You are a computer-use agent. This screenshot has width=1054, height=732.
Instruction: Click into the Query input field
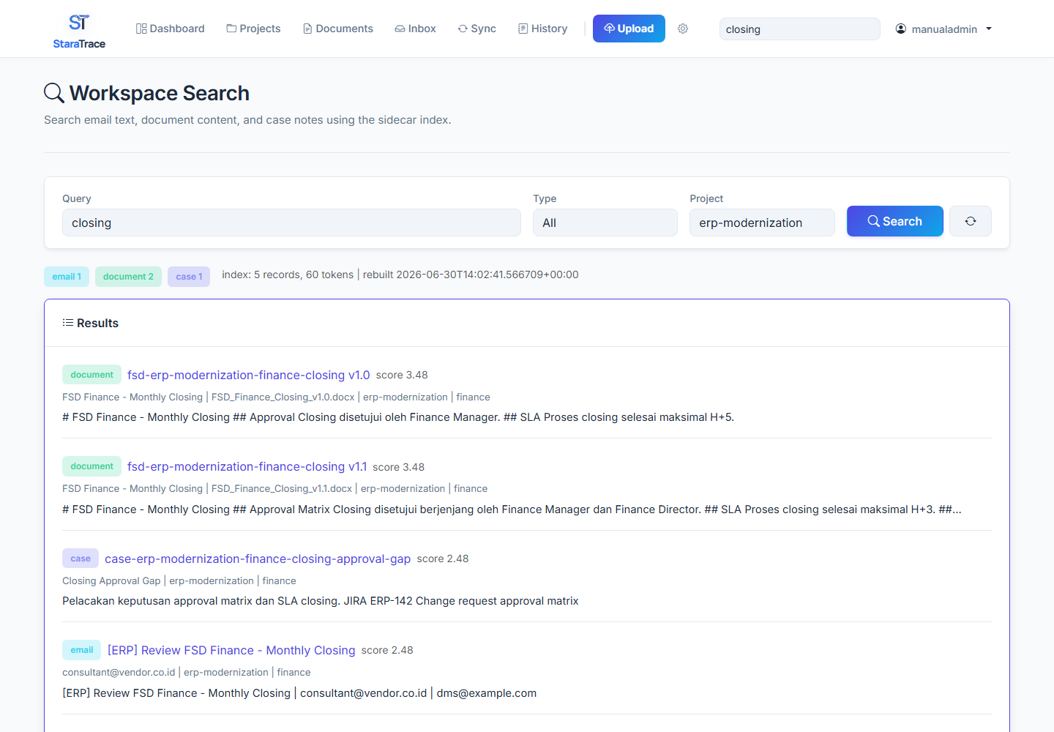[x=291, y=223]
